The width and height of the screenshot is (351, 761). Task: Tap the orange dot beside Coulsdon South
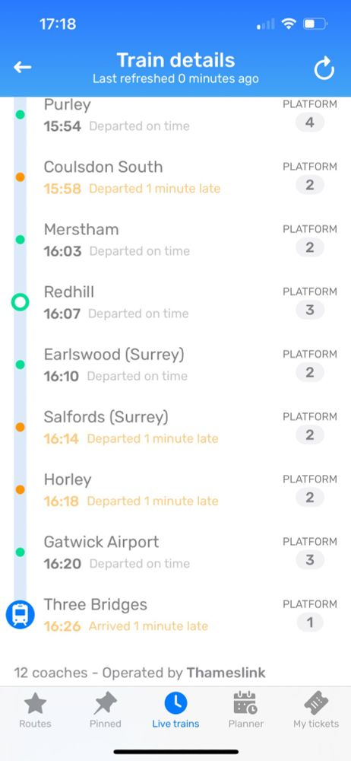click(x=20, y=177)
